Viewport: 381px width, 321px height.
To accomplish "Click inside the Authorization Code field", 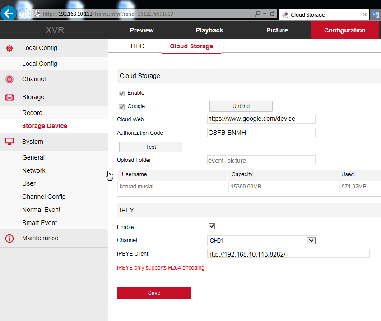I will [261, 133].
